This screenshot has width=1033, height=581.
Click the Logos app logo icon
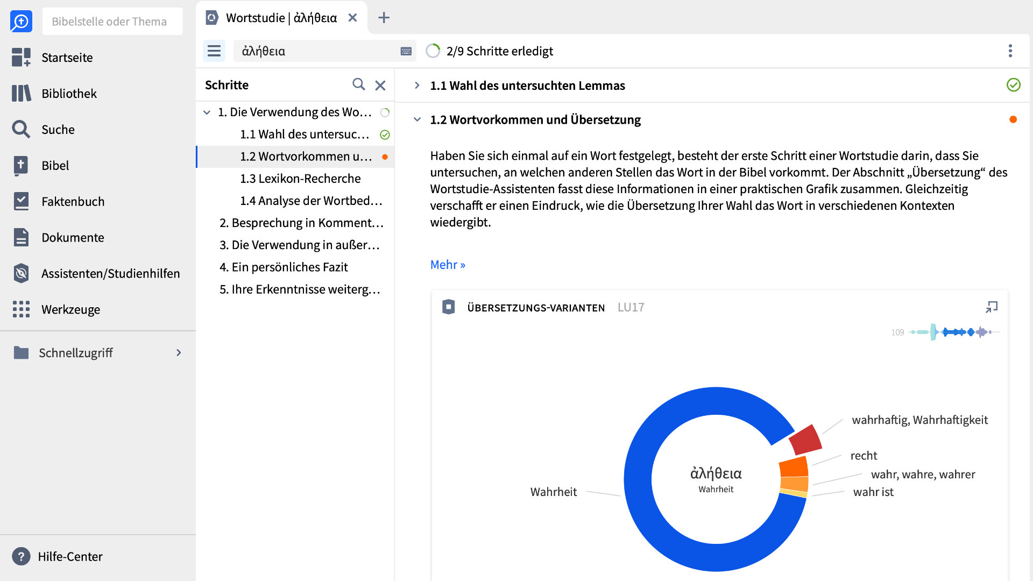(x=21, y=22)
